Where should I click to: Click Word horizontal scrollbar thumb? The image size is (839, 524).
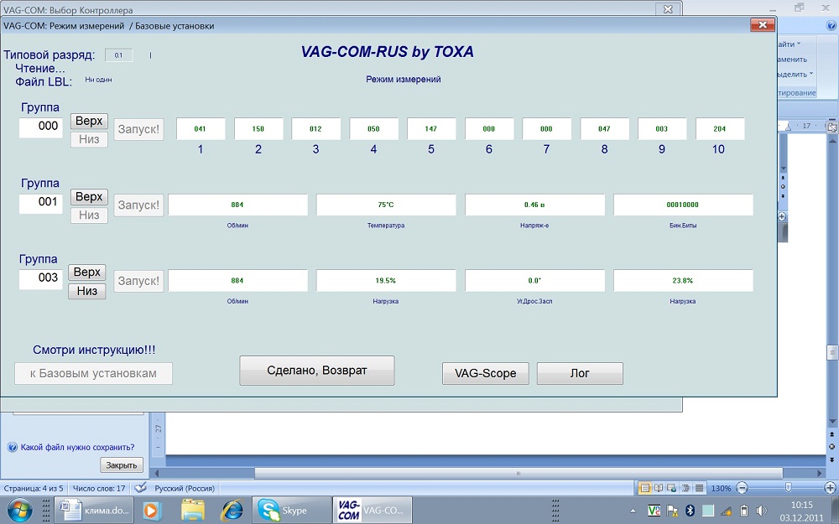[518, 473]
